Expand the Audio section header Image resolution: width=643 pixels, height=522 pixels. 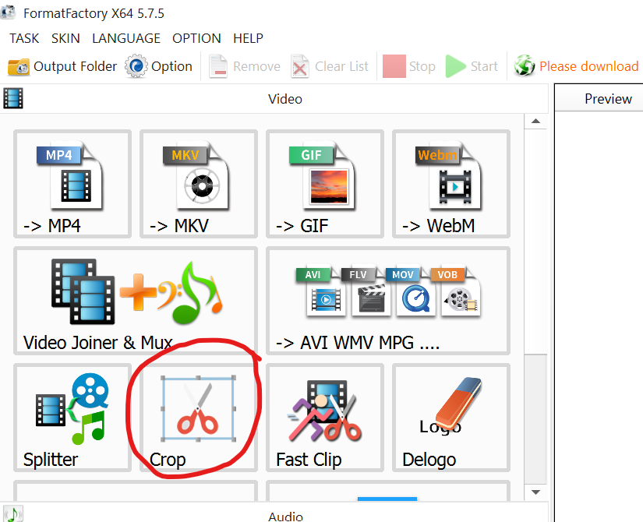pyautogui.click(x=274, y=513)
